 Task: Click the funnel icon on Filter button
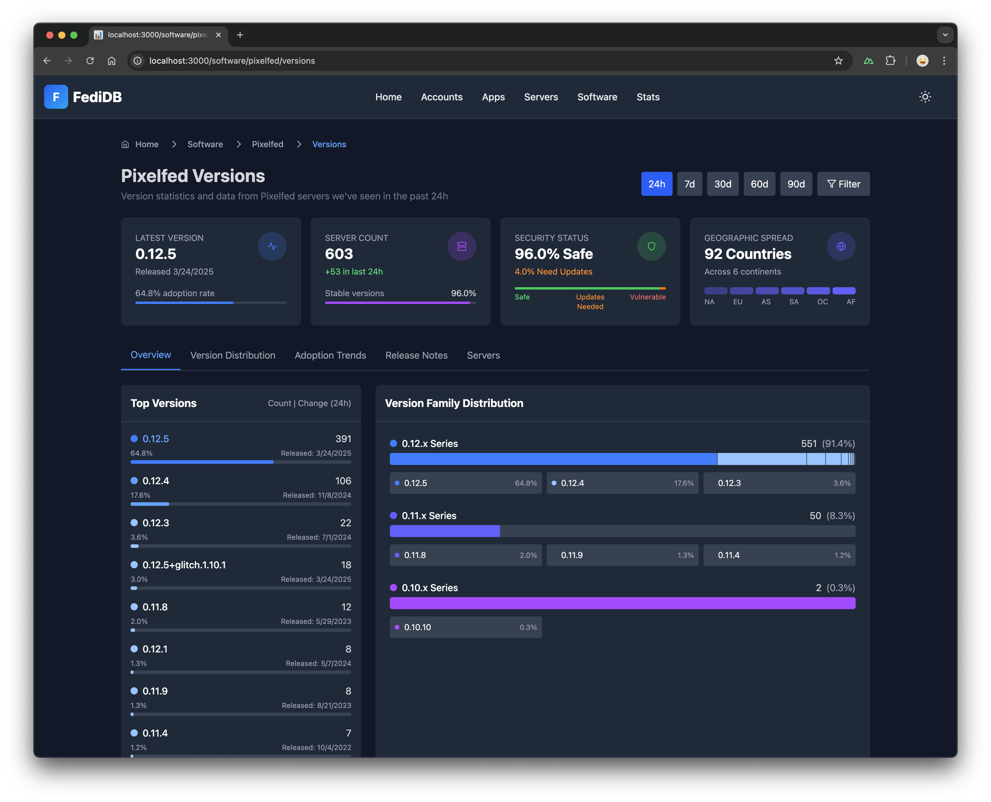tap(831, 184)
